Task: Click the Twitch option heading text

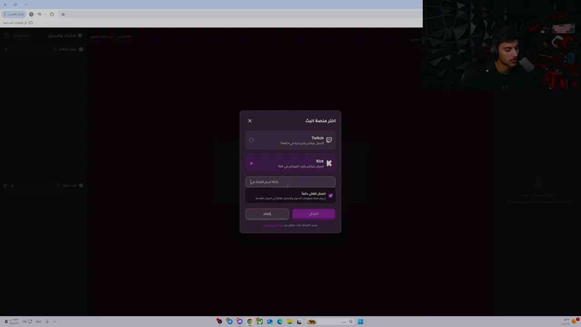Action: point(317,138)
